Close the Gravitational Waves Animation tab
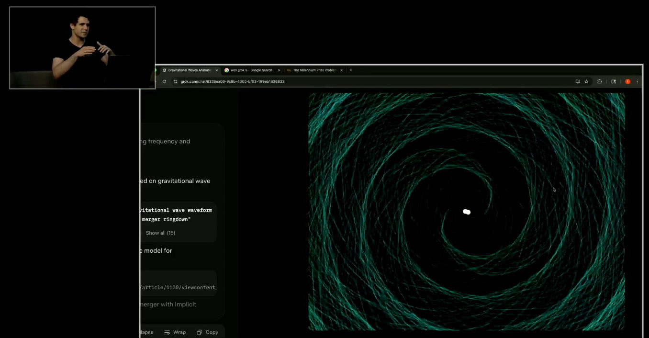This screenshot has height=338, width=649. (x=216, y=70)
